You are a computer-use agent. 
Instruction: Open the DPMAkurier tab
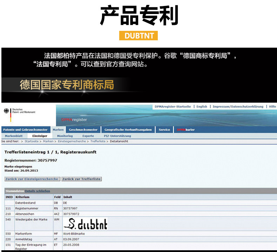[186, 130]
